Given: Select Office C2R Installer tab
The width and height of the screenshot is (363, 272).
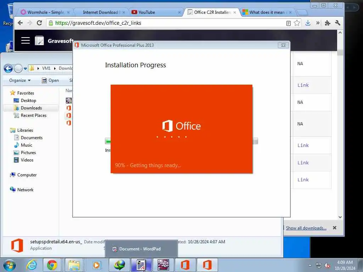Looking at the screenshot, I should tap(212, 12).
